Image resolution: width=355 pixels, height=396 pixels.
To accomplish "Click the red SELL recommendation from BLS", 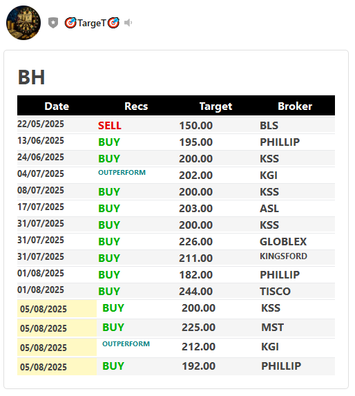I will (x=110, y=126).
